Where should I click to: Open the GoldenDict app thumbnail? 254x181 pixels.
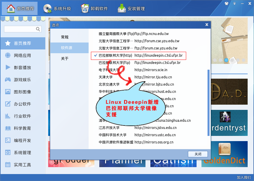224,154
